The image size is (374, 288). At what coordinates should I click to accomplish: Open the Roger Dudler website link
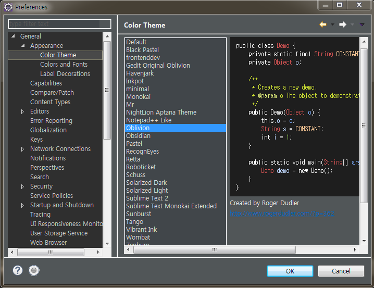[x=282, y=214]
